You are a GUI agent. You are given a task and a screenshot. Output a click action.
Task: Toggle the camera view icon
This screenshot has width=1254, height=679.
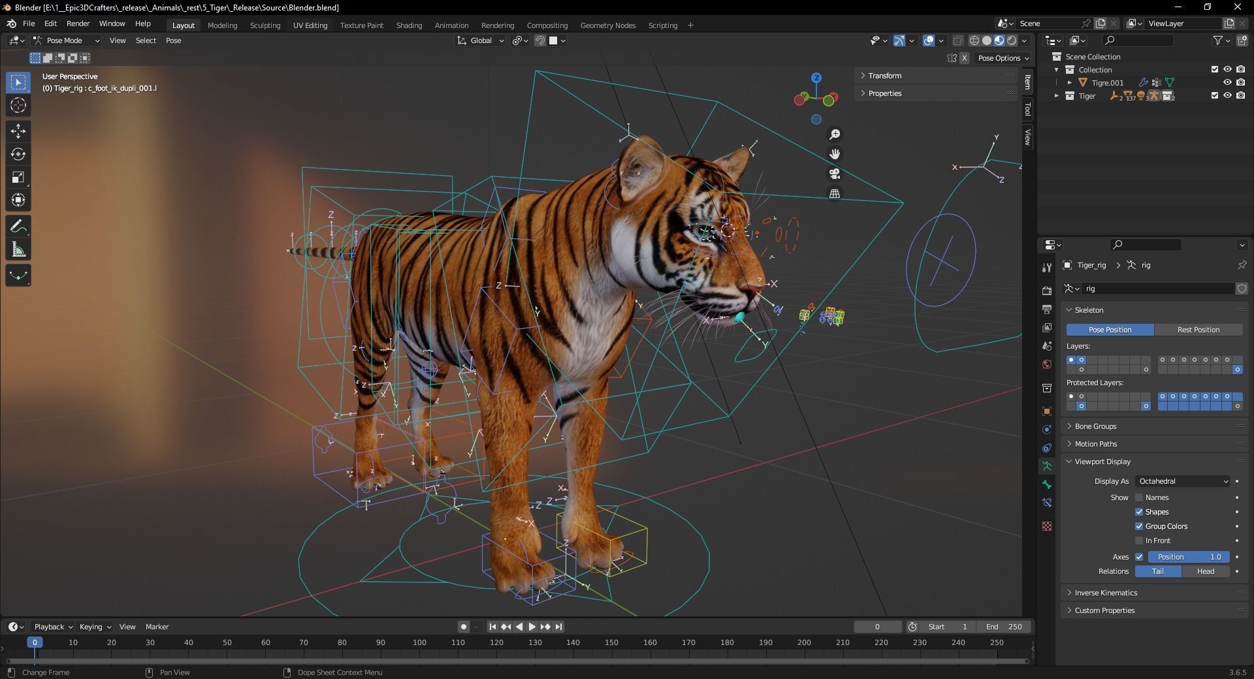tap(835, 174)
